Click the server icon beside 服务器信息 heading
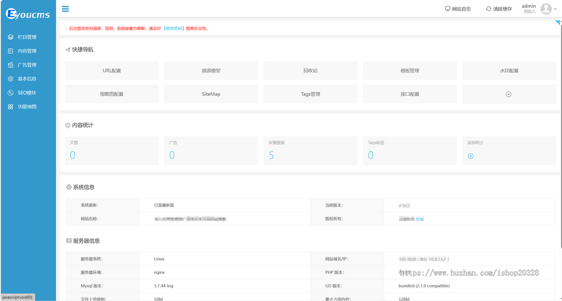This screenshot has width=562, height=301. pos(69,241)
